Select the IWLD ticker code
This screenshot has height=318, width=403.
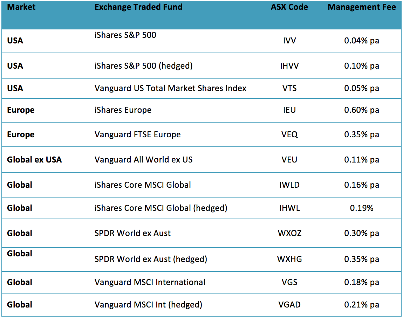click(289, 185)
